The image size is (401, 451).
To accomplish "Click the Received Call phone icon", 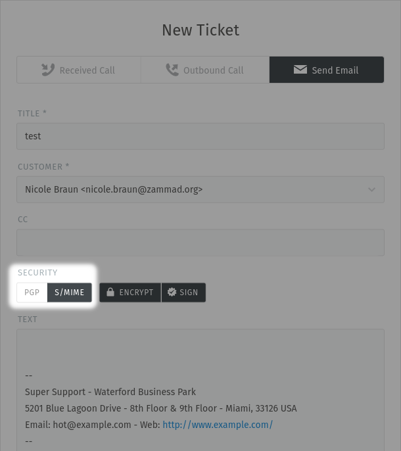I will point(48,70).
